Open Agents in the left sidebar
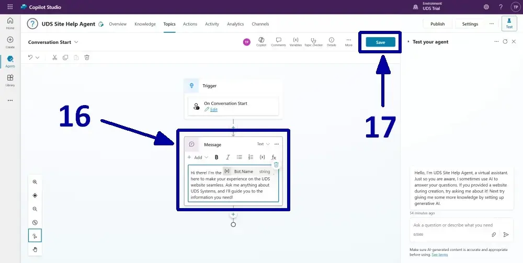Image resolution: width=523 pixels, height=263 pixels. tap(10, 62)
